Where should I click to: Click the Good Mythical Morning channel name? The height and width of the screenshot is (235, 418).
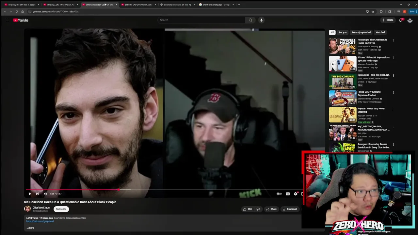click(368, 47)
